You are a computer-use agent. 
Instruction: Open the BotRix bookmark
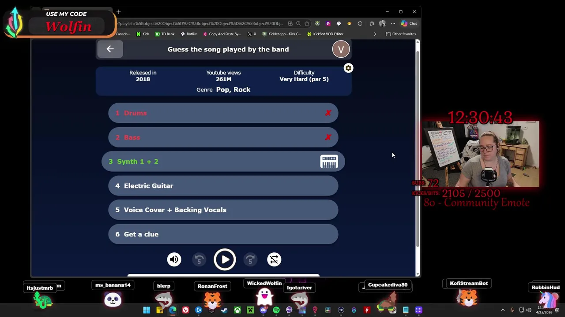[x=188, y=34]
